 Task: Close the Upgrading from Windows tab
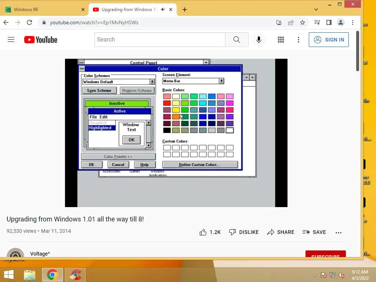click(171, 10)
